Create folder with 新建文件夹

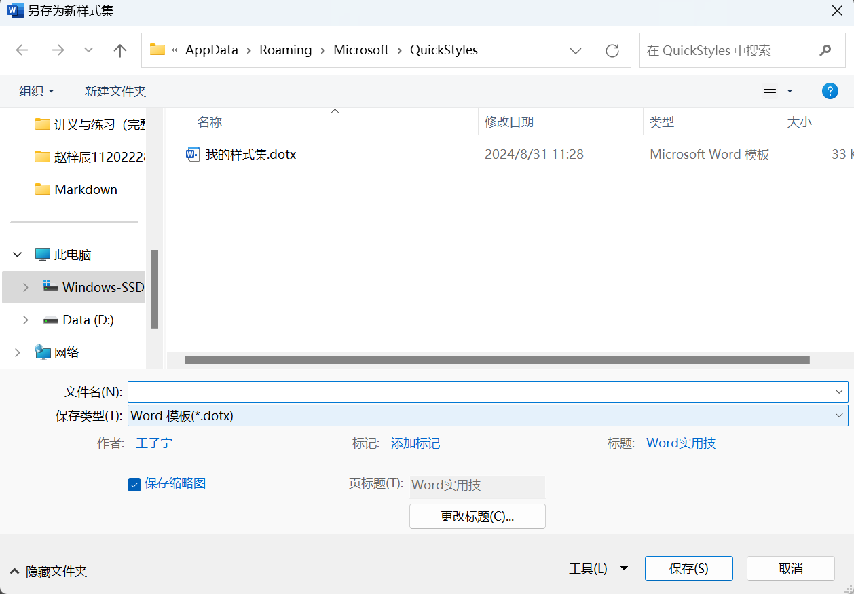(115, 91)
